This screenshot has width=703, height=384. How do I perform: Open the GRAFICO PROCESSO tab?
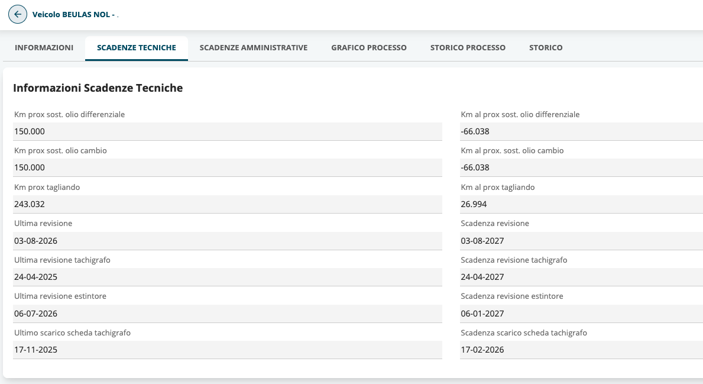click(369, 47)
